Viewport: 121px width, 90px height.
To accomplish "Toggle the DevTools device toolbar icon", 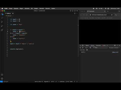I will pyautogui.click(x=83, y=45).
